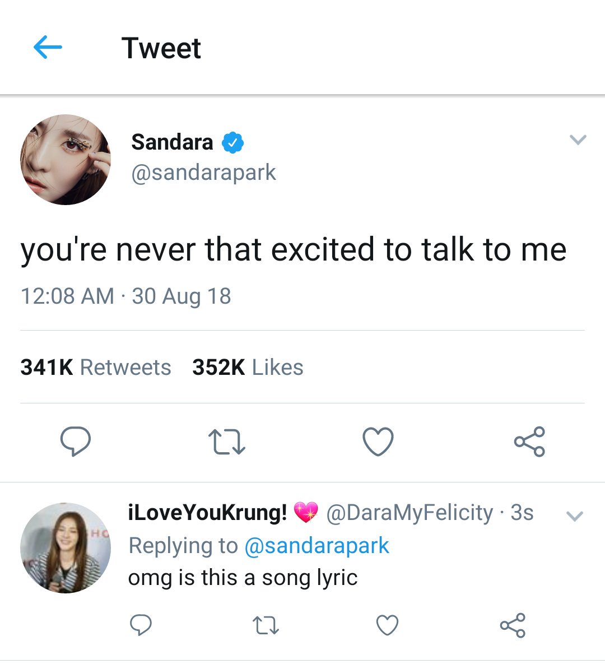Open the tweet timestamp 12:08 AM
The height and width of the screenshot is (664, 605).
pos(67,296)
